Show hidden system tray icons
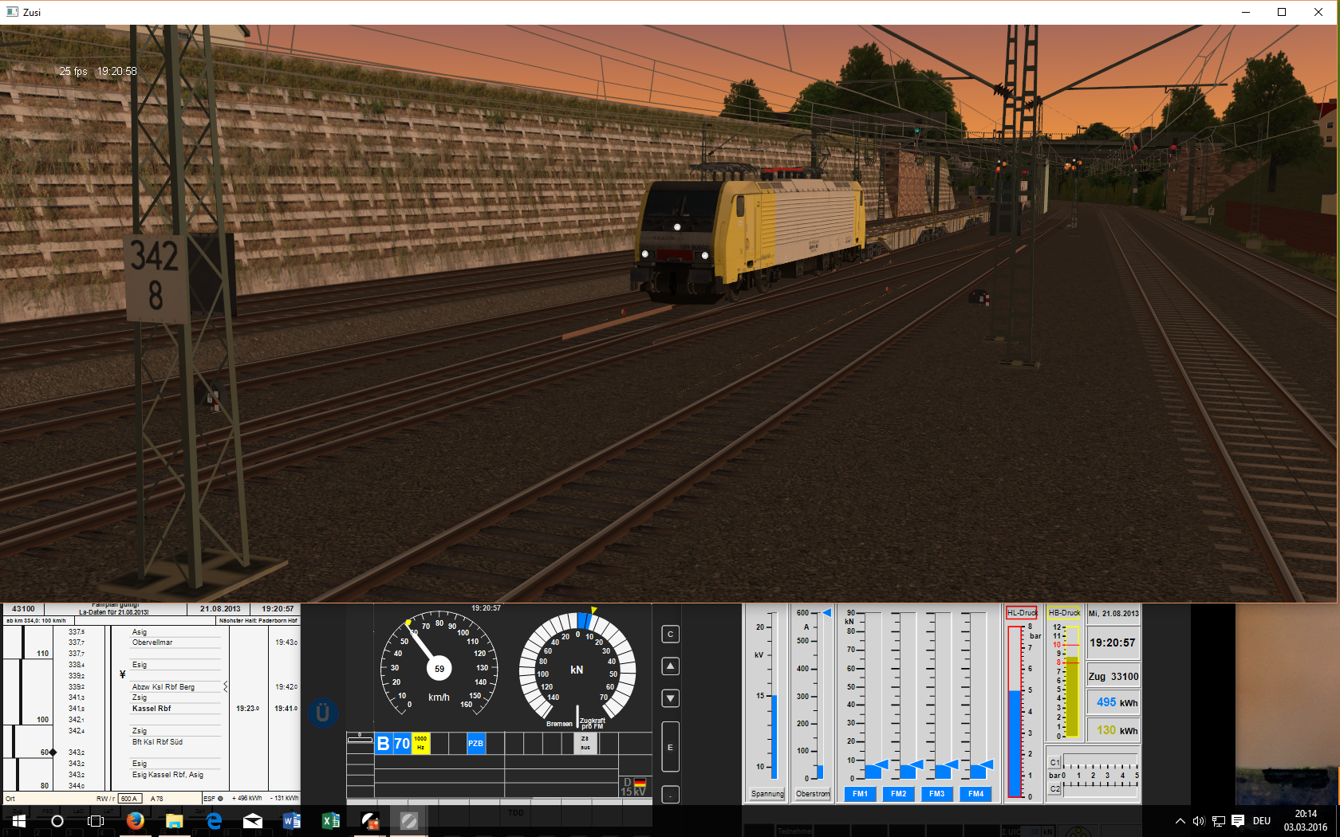1340x837 pixels. click(x=1180, y=821)
